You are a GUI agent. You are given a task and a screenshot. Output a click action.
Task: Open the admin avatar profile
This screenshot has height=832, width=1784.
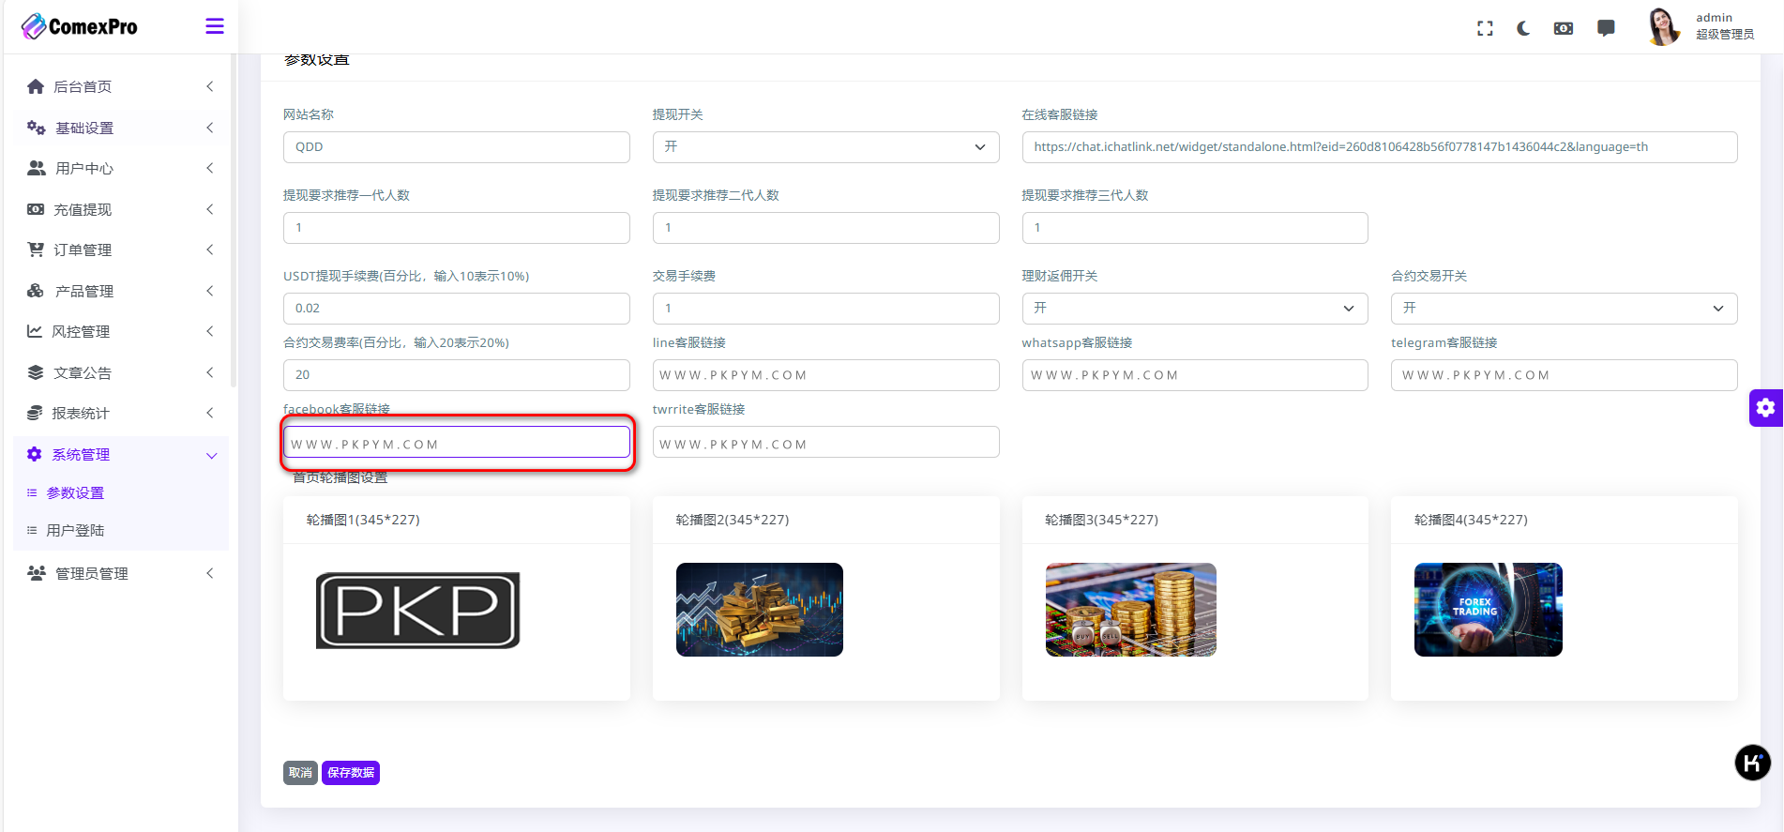tap(1663, 26)
